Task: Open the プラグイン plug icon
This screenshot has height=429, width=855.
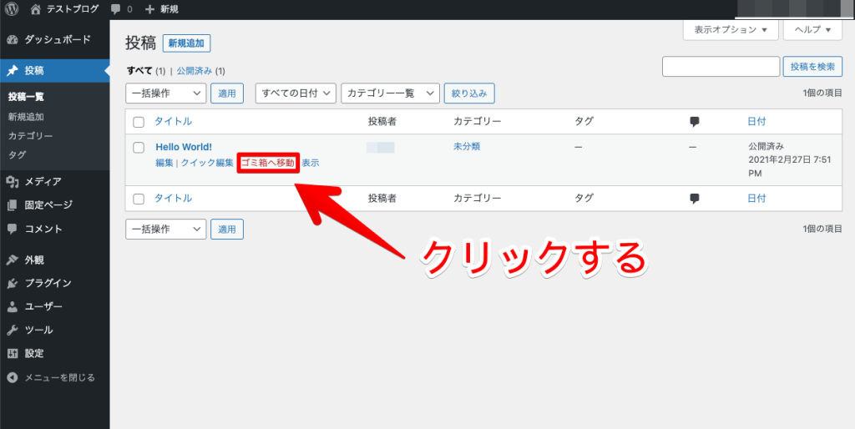Action: [12, 284]
